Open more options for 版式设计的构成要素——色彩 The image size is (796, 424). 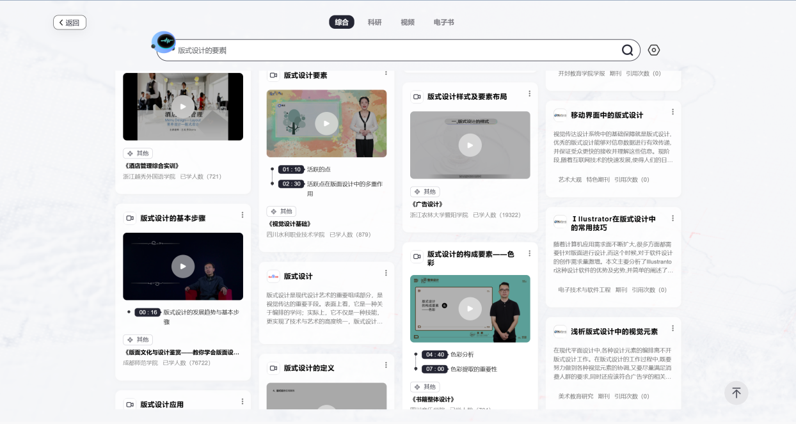[529, 254]
